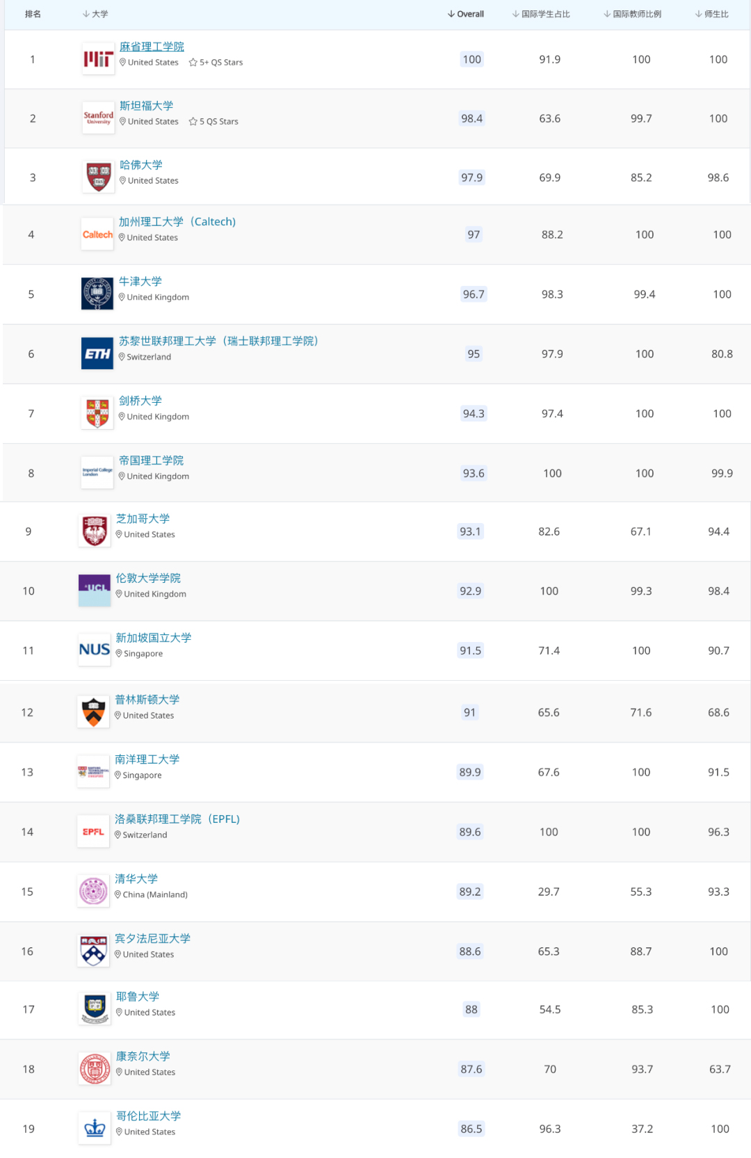Click the Princeton shield logo

click(x=94, y=712)
